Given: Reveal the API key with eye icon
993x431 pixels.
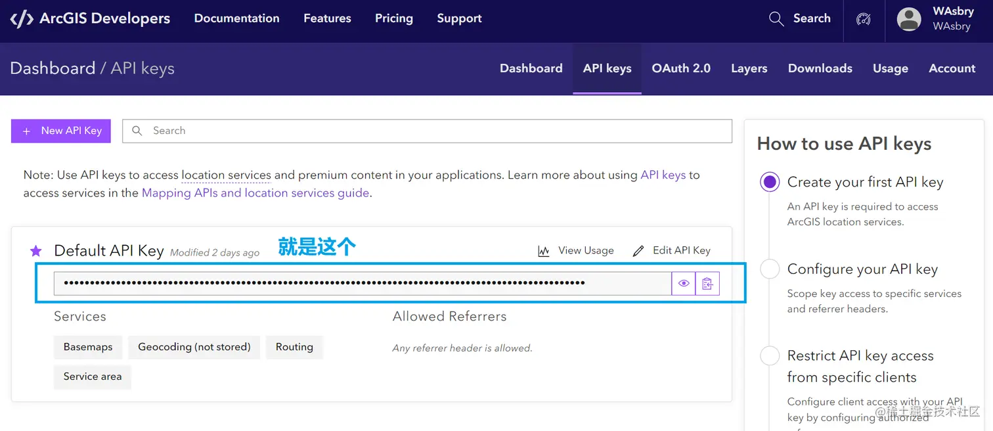Looking at the screenshot, I should point(684,283).
